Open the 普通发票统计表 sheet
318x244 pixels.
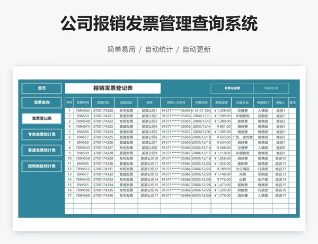click(x=41, y=150)
